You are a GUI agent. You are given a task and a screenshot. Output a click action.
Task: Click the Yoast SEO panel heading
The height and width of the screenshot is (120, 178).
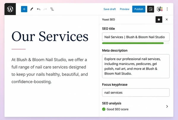click(x=108, y=20)
